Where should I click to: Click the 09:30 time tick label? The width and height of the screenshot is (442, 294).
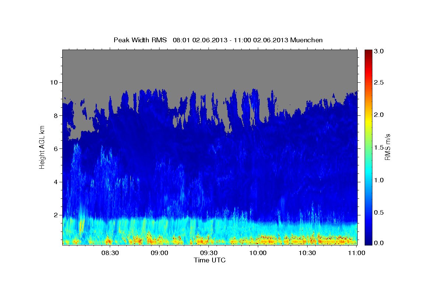pos(208,253)
